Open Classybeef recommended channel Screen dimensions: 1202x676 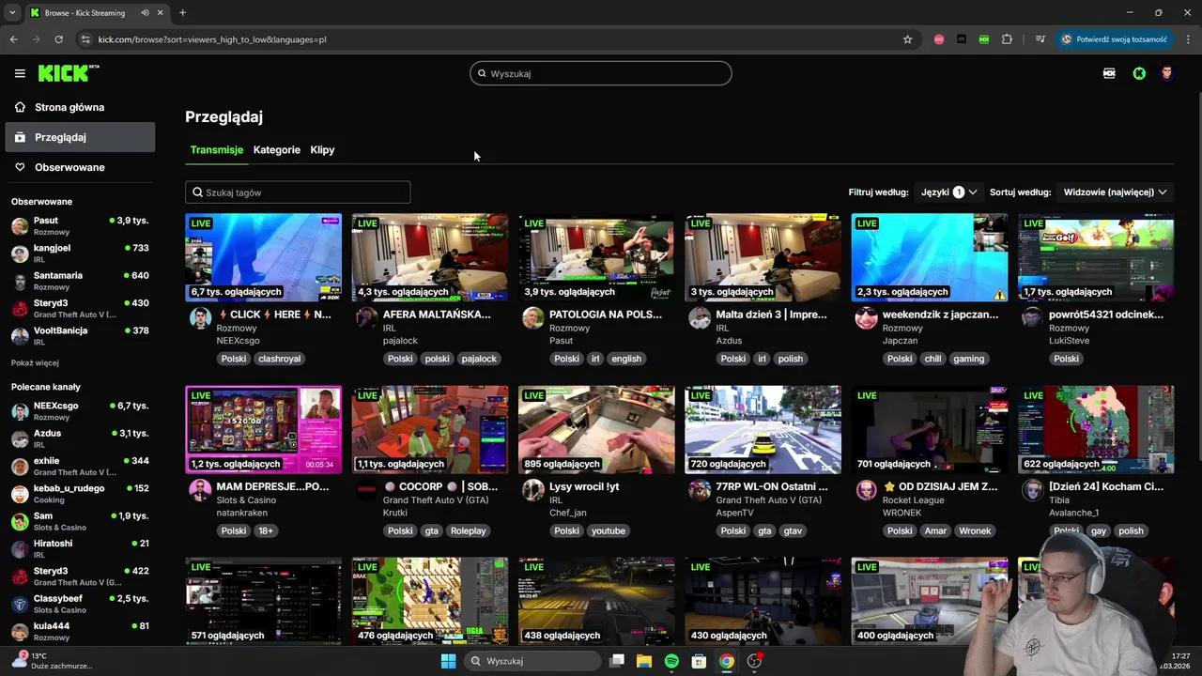click(80, 604)
